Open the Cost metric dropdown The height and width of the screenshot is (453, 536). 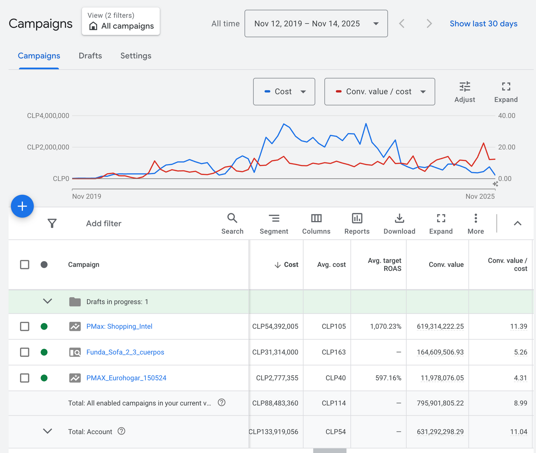[x=284, y=92]
